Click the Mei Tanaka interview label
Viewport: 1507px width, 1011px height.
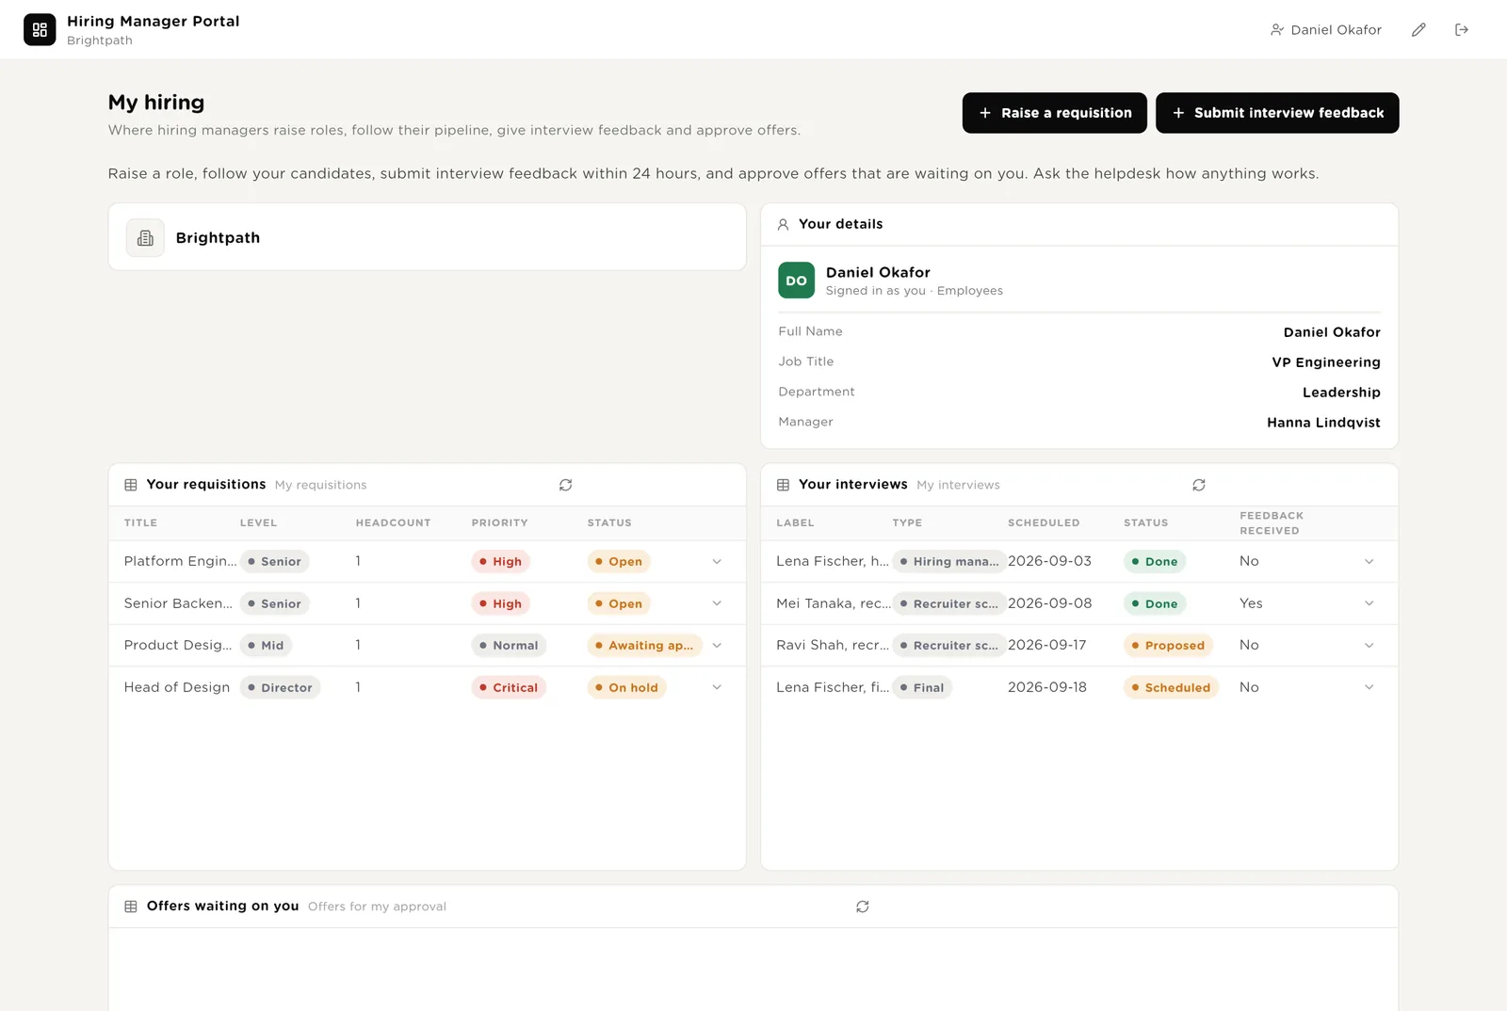833,603
